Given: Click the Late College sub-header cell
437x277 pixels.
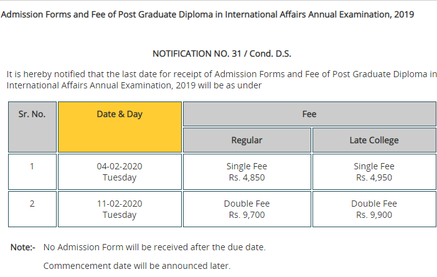Looking at the screenshot, I should point(374,140).
